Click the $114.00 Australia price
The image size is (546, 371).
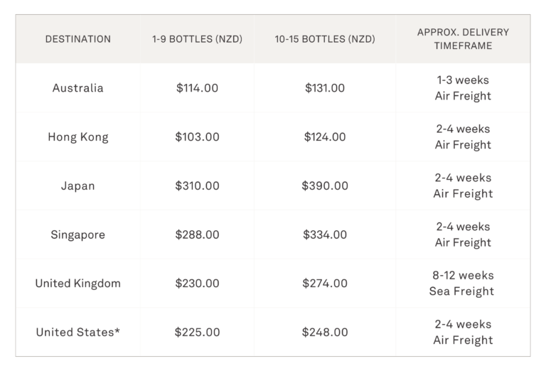tap(197, 88)
